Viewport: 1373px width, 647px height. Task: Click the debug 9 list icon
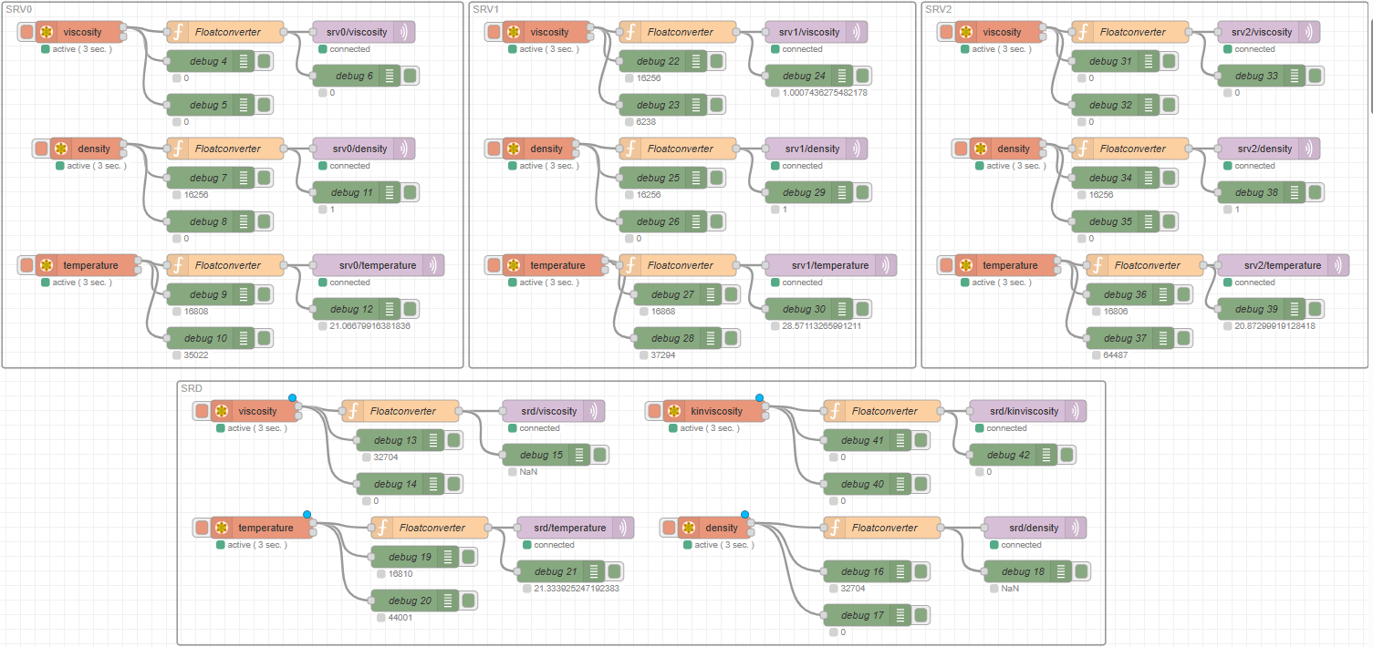244,294
